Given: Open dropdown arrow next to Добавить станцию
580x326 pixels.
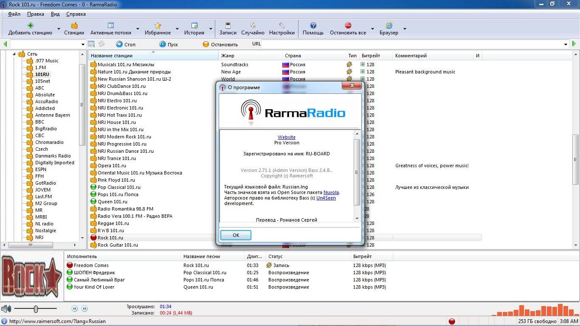Looking at the screenshot, I should pos(59,29).
